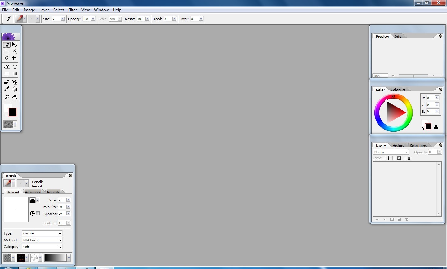Pick the Eyedropper tool
447x269 pixels.
pos(7,89)
